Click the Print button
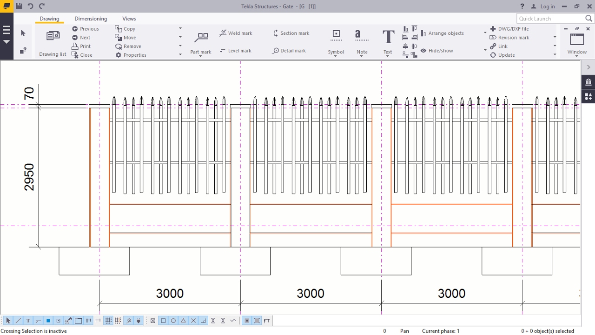The image size is (595, 335). pos(81,47)
